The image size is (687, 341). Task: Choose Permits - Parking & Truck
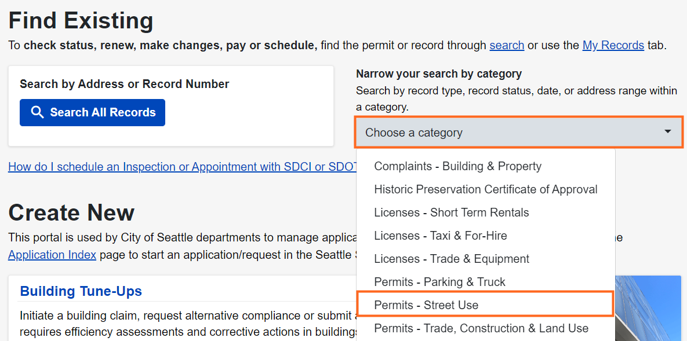click(439, 282)
